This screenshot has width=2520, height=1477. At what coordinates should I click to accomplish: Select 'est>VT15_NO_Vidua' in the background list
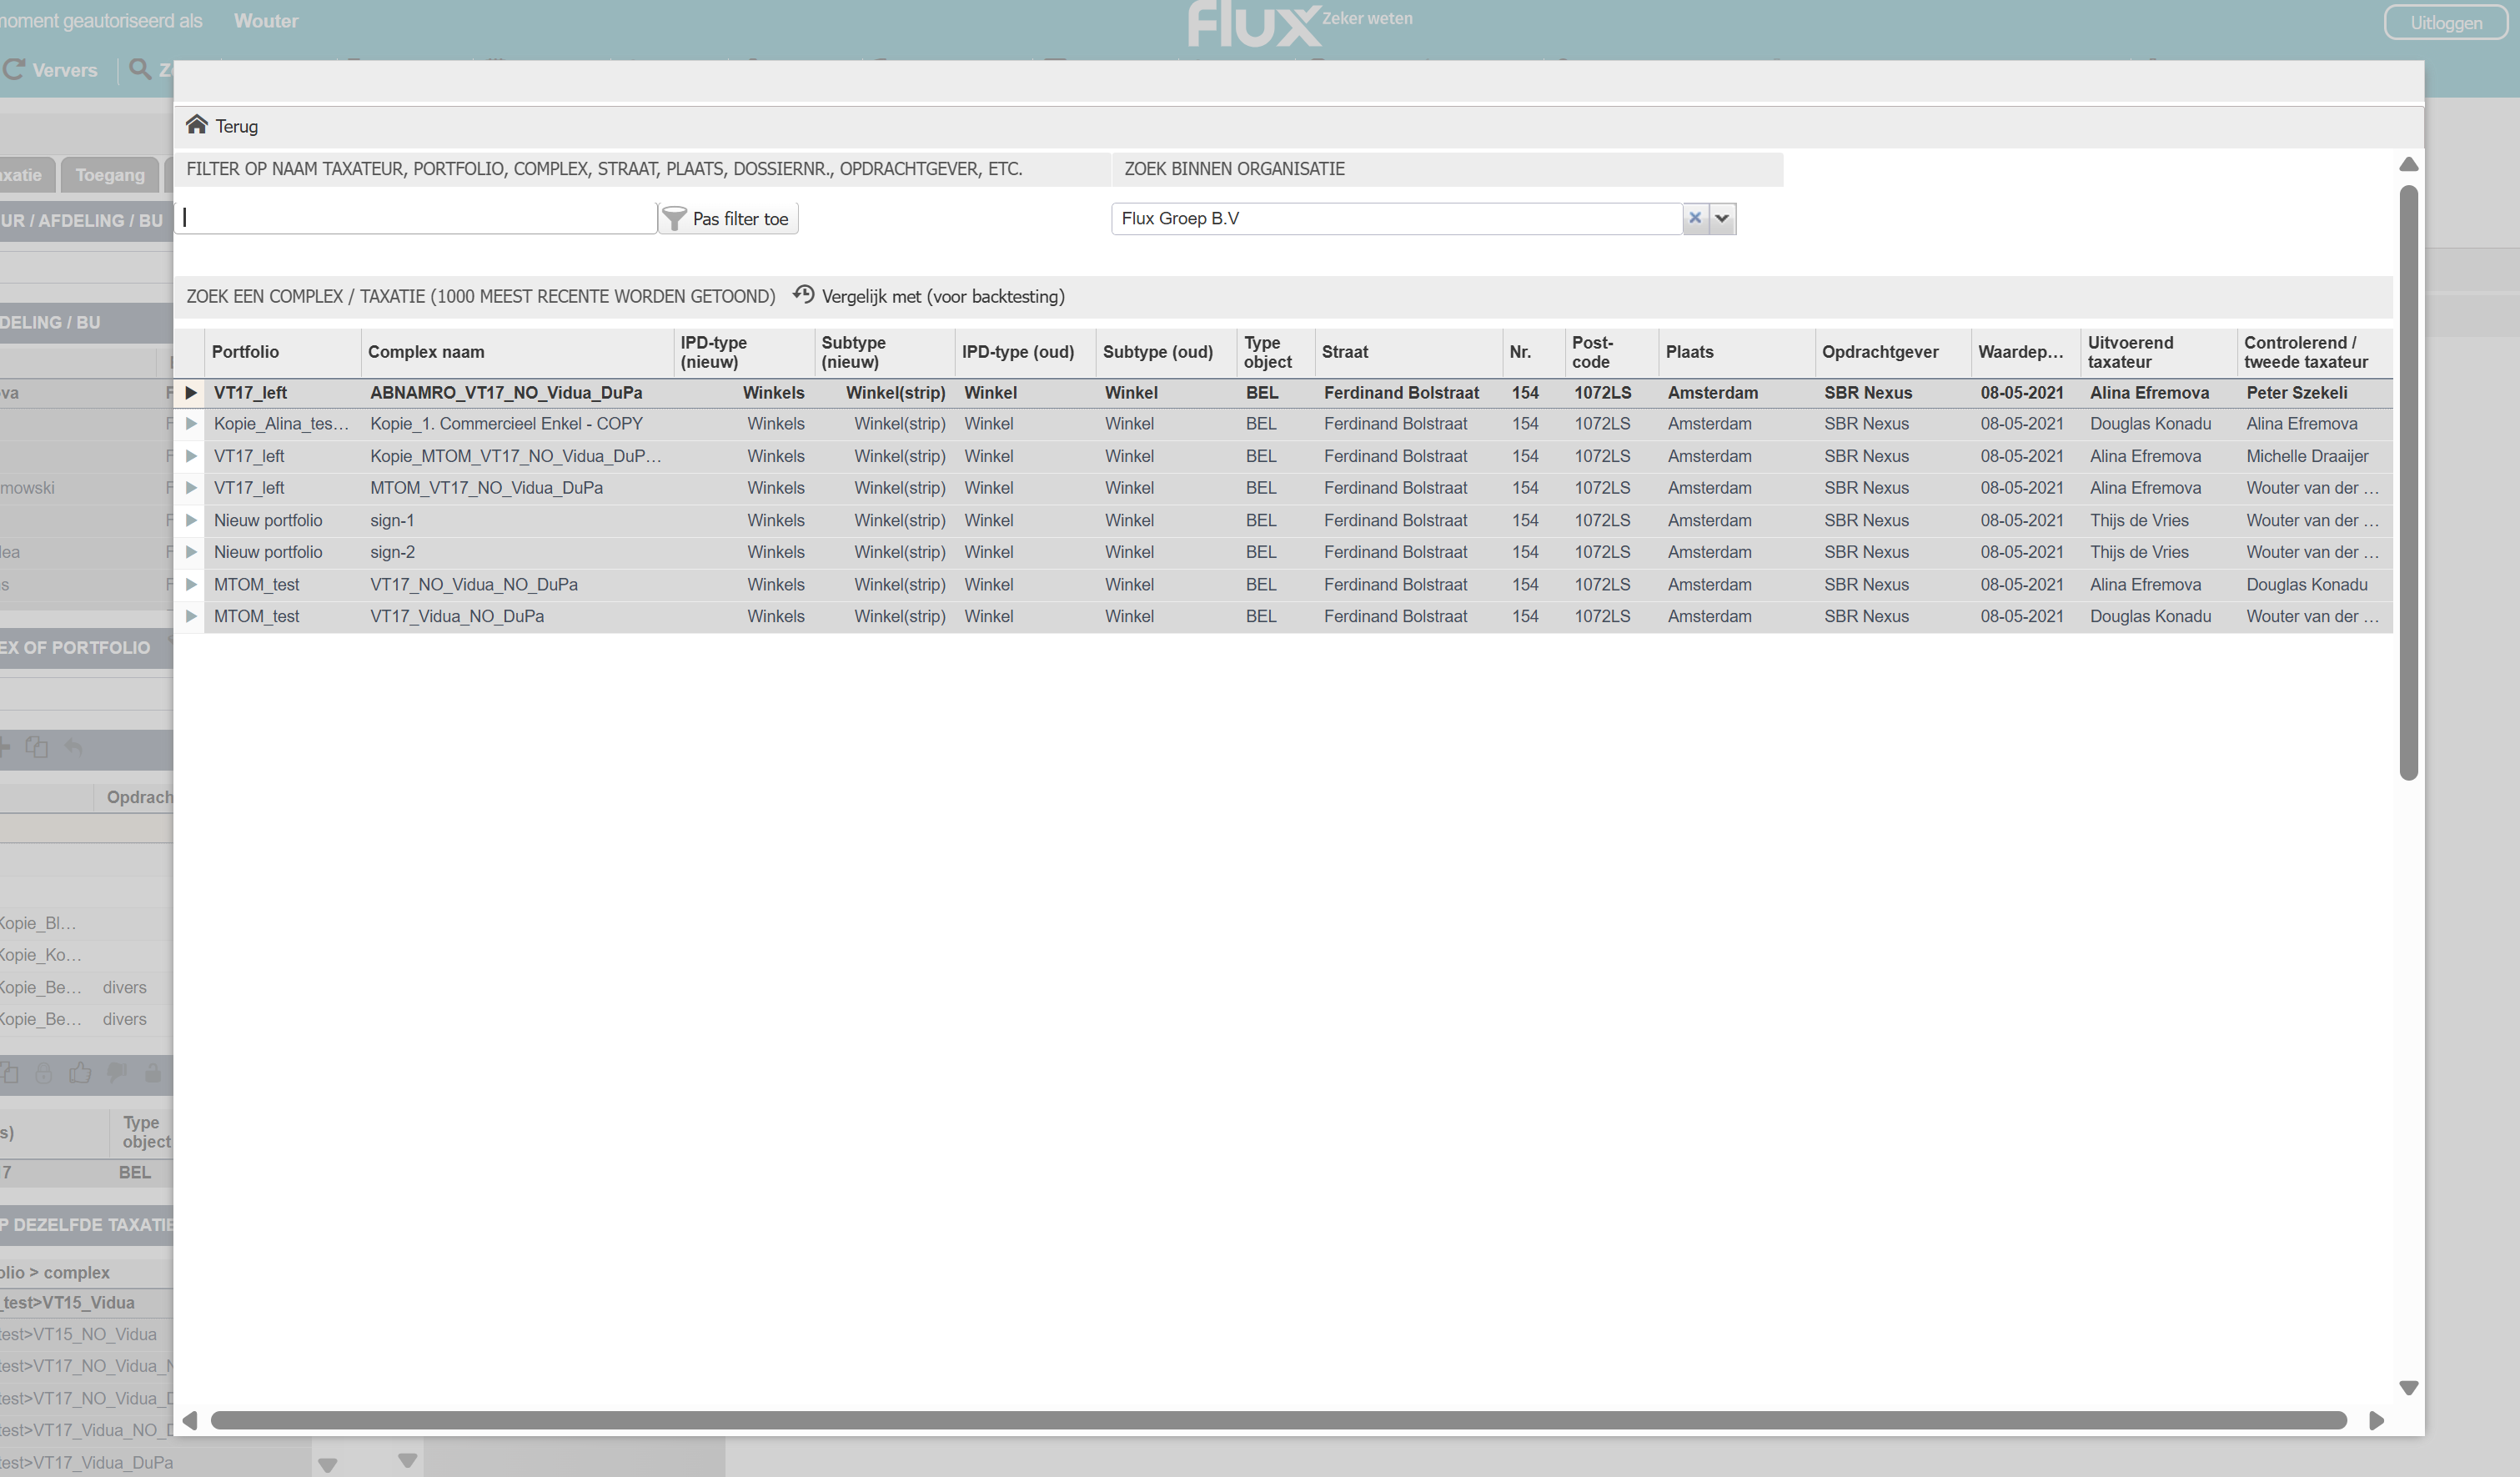78,1335
